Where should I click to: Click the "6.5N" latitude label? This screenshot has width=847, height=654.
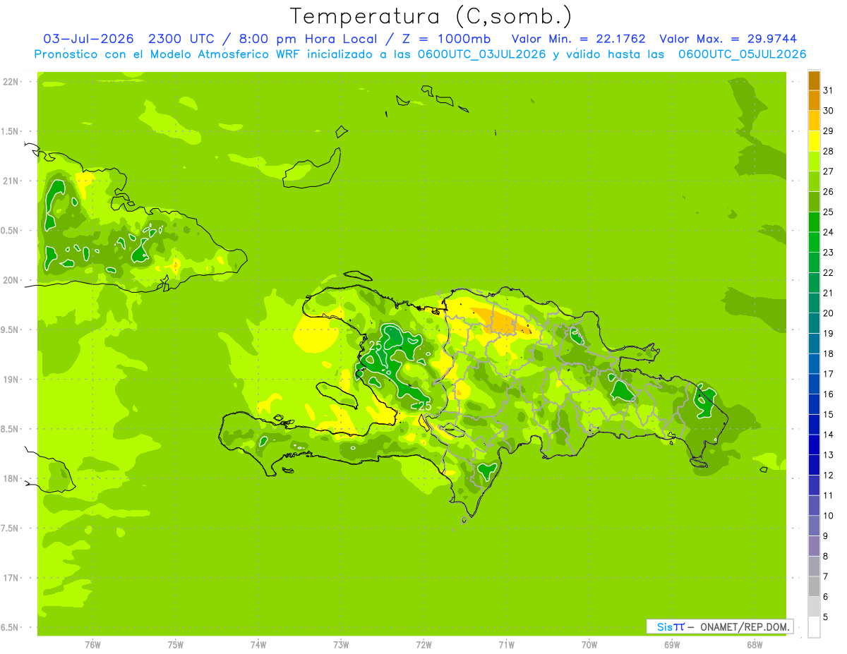[x=10, y=627]
